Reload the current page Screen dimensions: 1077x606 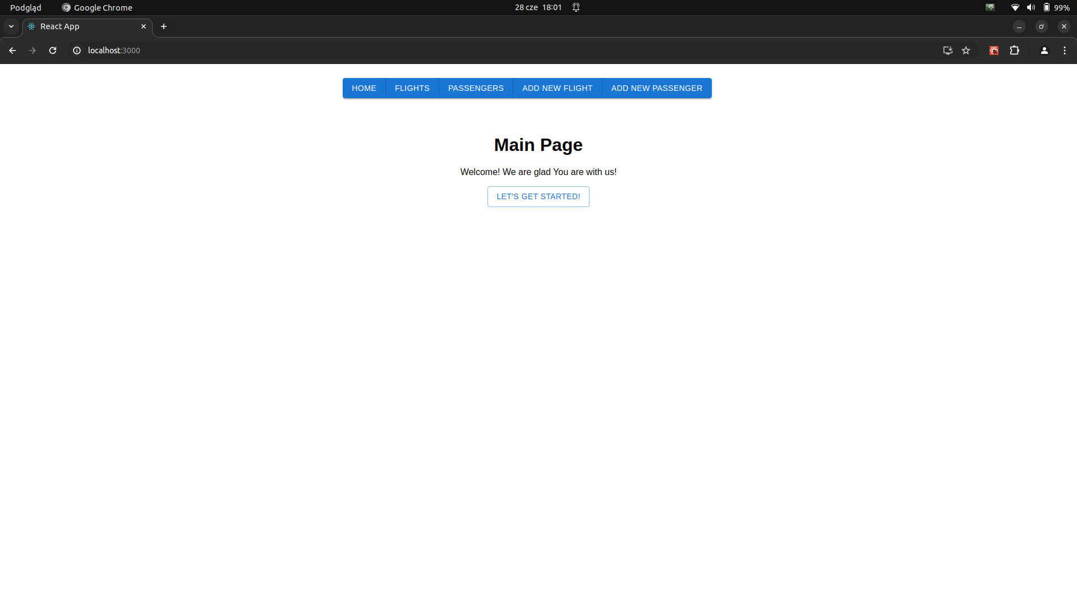(x=53, y=50)
